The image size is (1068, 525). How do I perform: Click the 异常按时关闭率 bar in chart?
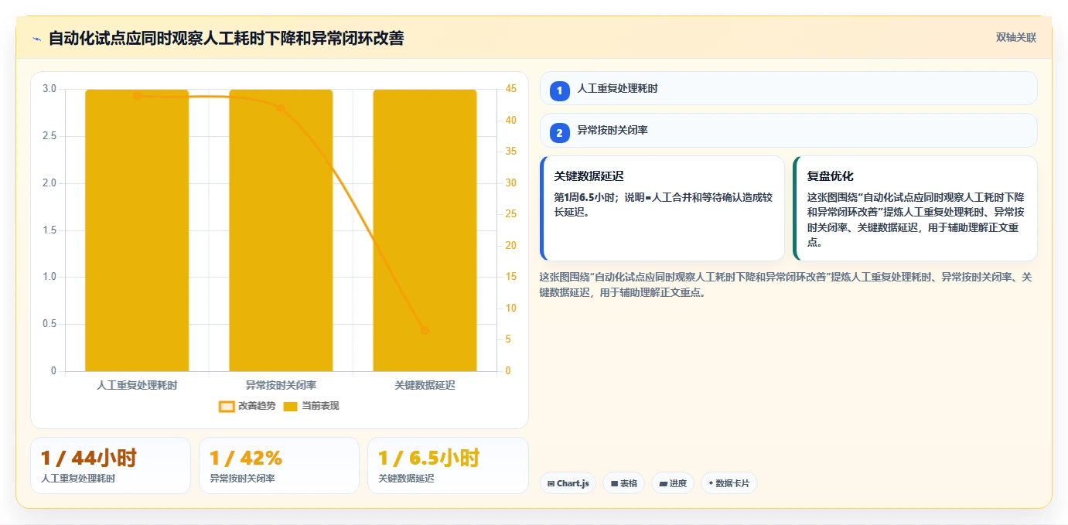(281, 230)
